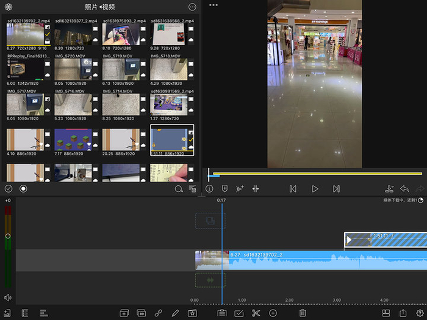Tap the undo arrow
The width and height of the screenshot is (427, 320).
[404, 189]
